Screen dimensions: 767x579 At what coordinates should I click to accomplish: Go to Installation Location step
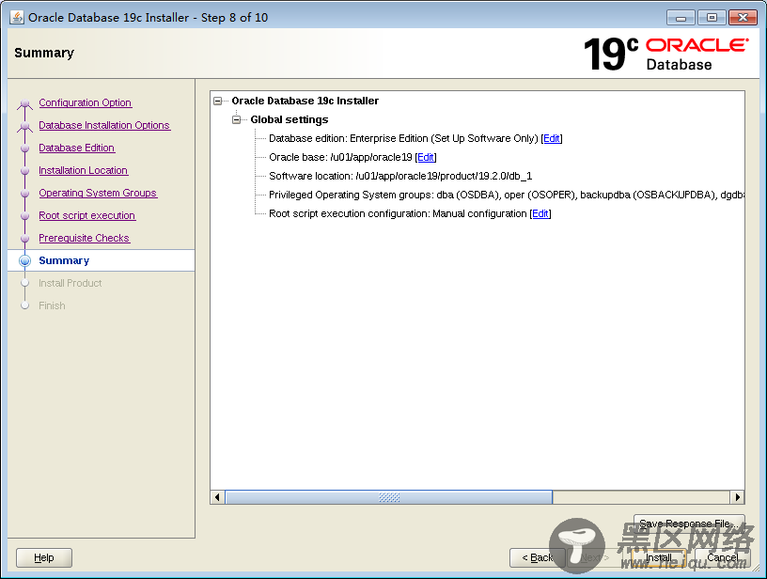(x=83, y=170)
